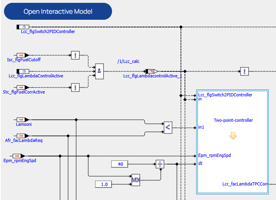Viewport: 276px width, 200px height.
Task: Click the 'dt' pin of controller block
Action: point(200,163)
